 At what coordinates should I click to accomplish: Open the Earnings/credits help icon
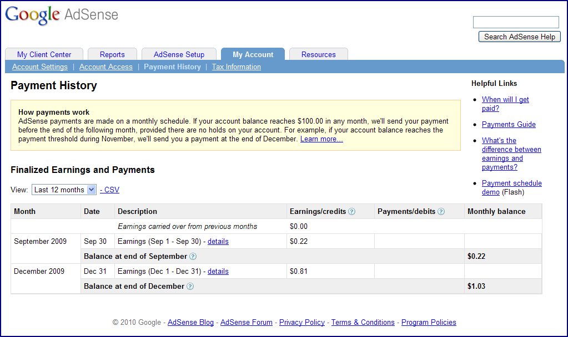point(351,212)
